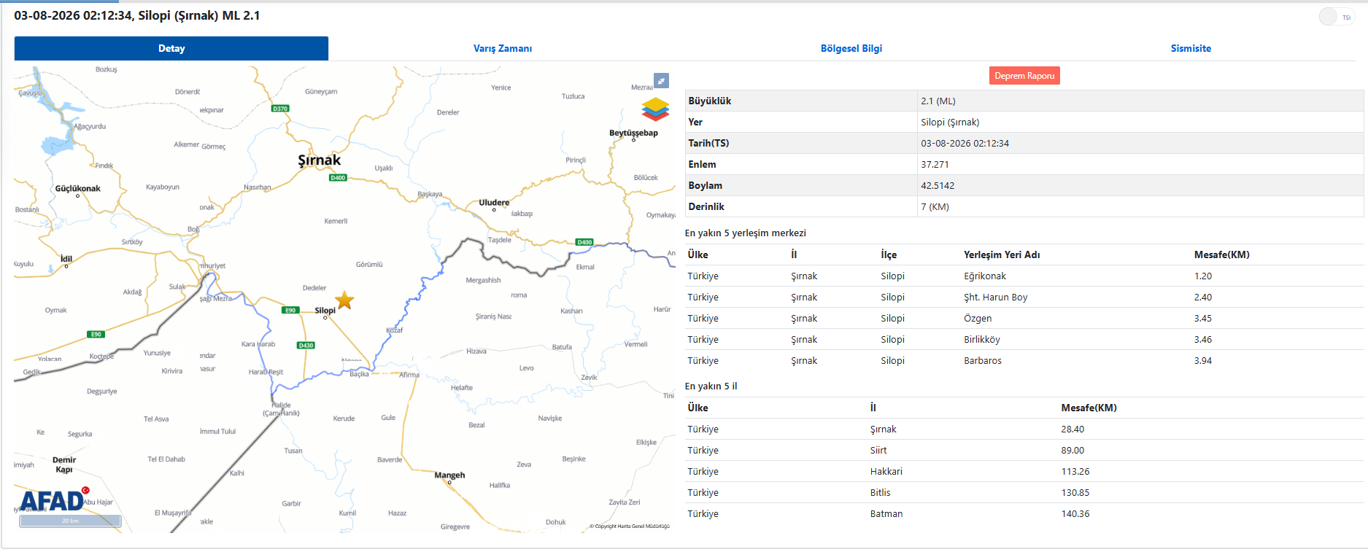The width and height of the screenshot is (1368, 552).
Task: Click the distance value 28.40
Action: [1073, 429]
